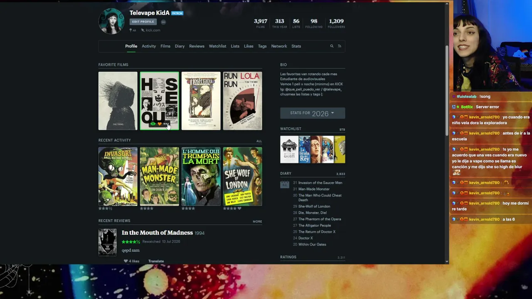Click the BotRix badge icon in chat

point(454,107)
